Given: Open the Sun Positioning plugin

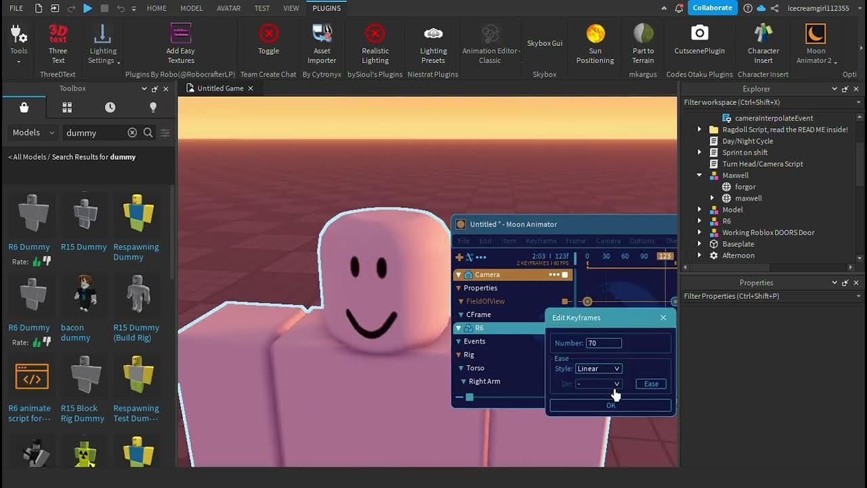Looking at the screenshot, I should (x=595, y=43).
